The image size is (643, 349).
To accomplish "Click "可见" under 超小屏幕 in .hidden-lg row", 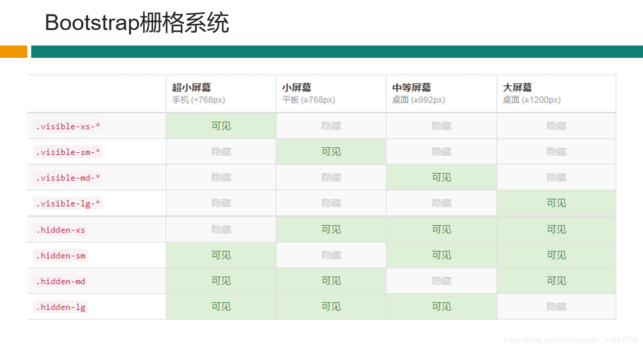I will (x=221, y=306).
